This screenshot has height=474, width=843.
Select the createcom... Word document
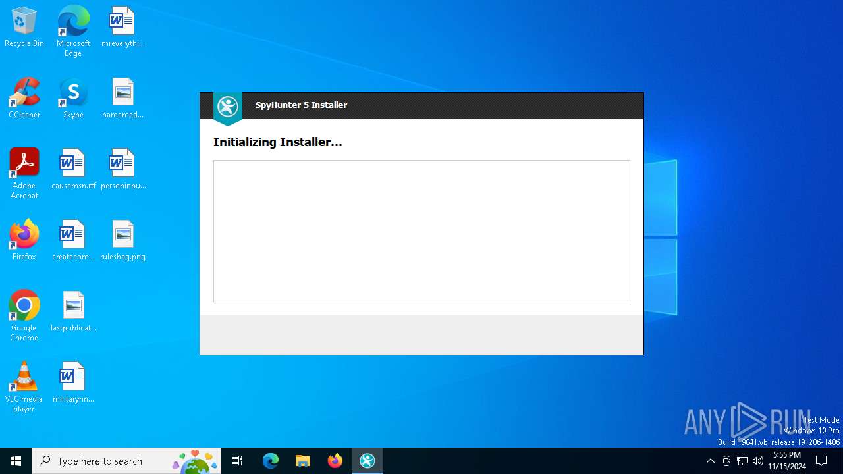(x=73, y=241)
